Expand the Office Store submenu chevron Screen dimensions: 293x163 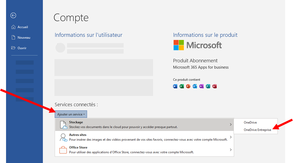tap(231, 150)
